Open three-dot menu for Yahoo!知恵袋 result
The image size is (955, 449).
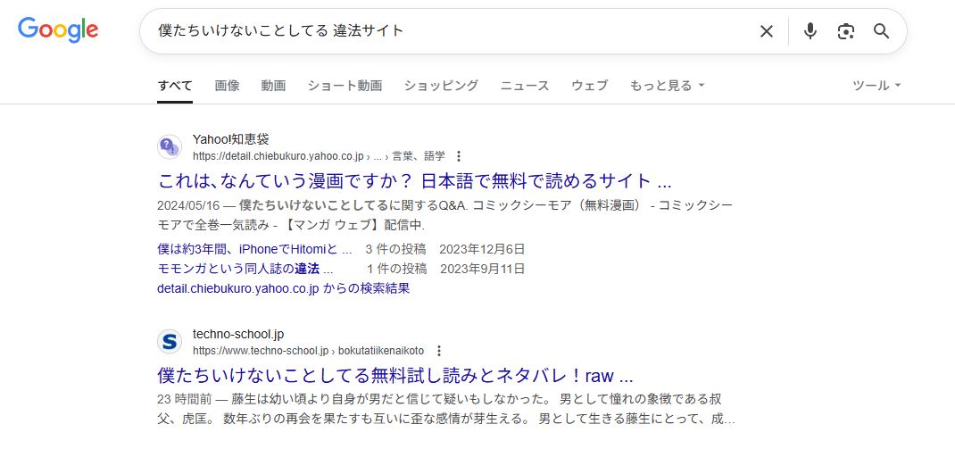point(459,156)
